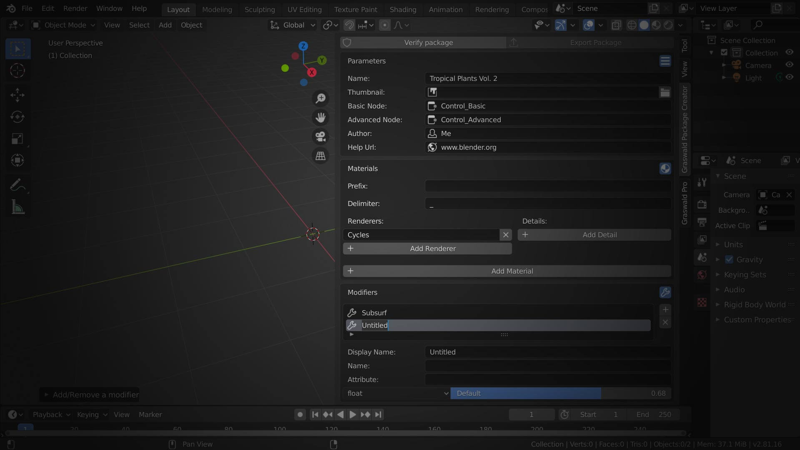Screen dimensions: 800x450
Task: Select the Move tool in toolbar
Action: click(18, 95)
